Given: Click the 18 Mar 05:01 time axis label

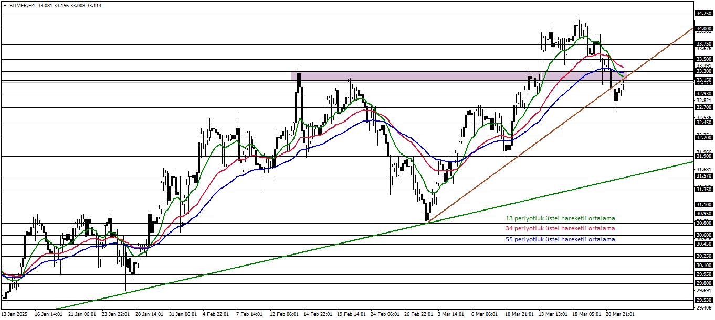Looking at the screenshot, I should tap(586, 314).
